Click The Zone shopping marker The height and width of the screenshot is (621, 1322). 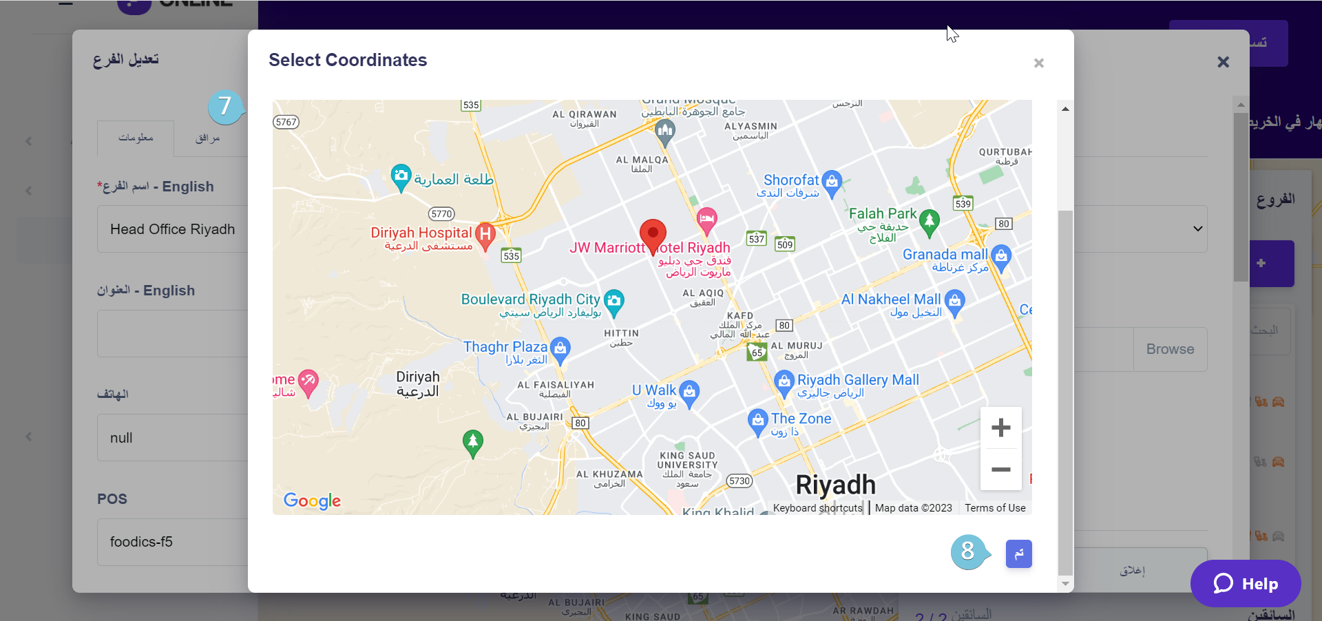coord(757,421)
